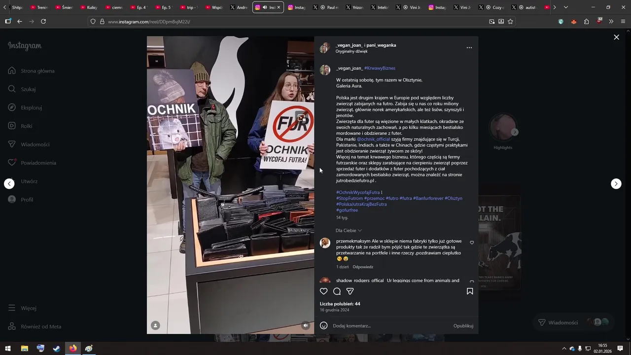Viewport: 631px width, 355px height.
Task: Like the post with heart icon
Action: [324, 291]
